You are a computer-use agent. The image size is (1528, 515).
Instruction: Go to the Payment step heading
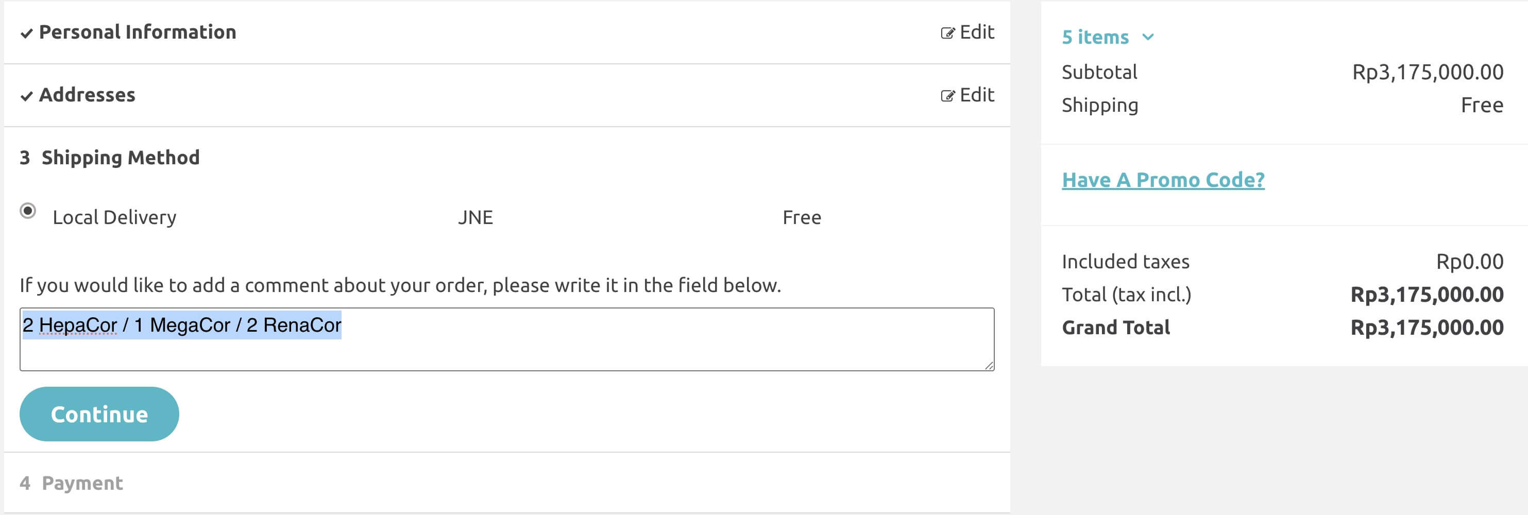coord(82,483)
